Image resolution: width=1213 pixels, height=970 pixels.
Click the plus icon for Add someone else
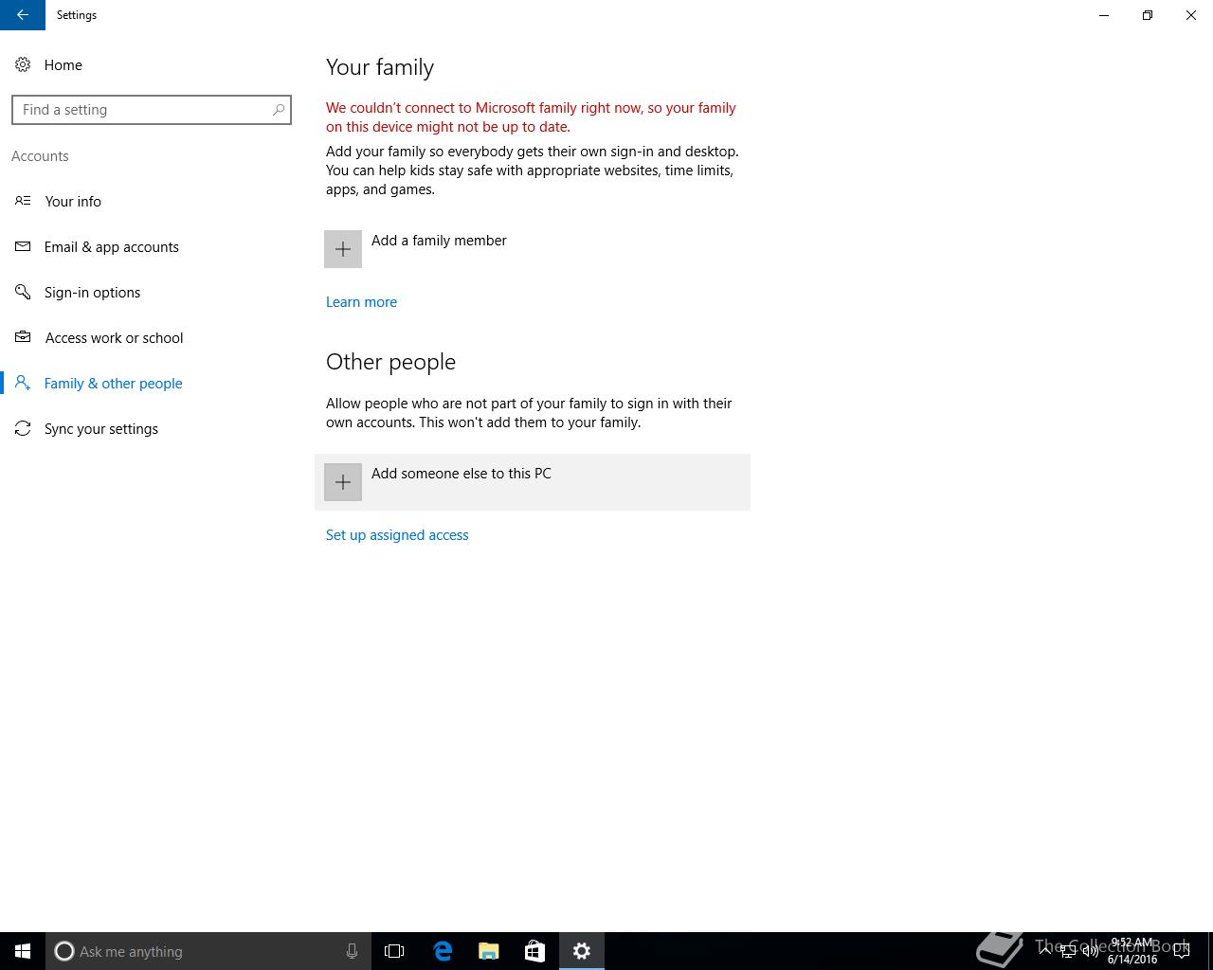click(x=343, y=482)
